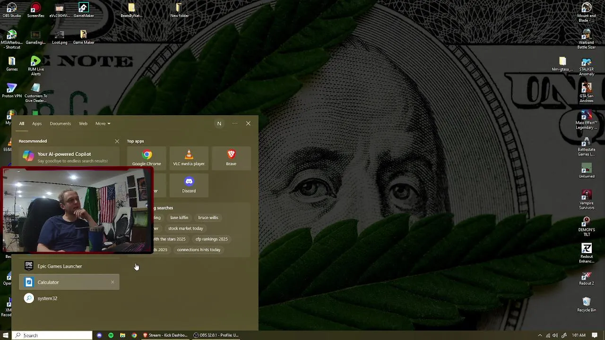Switch to the Documents search tab

tap(60, 124)
